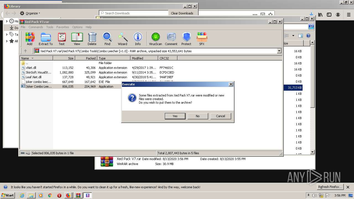Click No in the Execute dialog
The image size is (354, 199).
click(x=198, y=116)
